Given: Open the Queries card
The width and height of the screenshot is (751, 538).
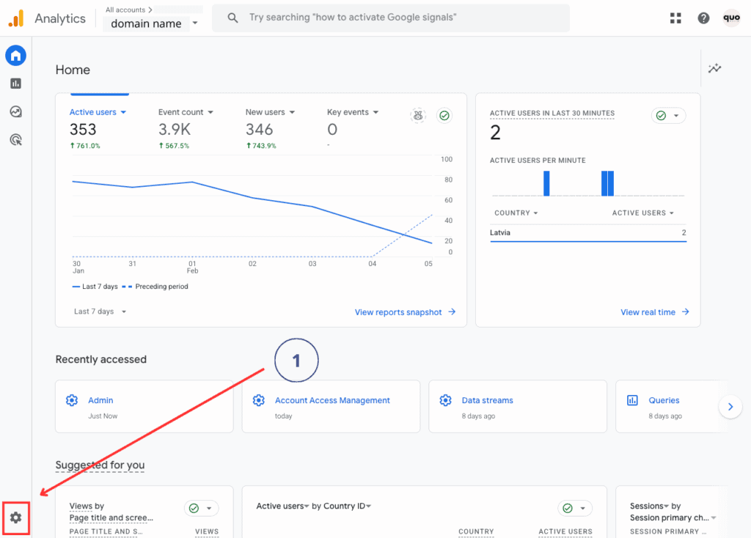Looking at the screenshot, I should pyautogui.click(x=670, y=406).
